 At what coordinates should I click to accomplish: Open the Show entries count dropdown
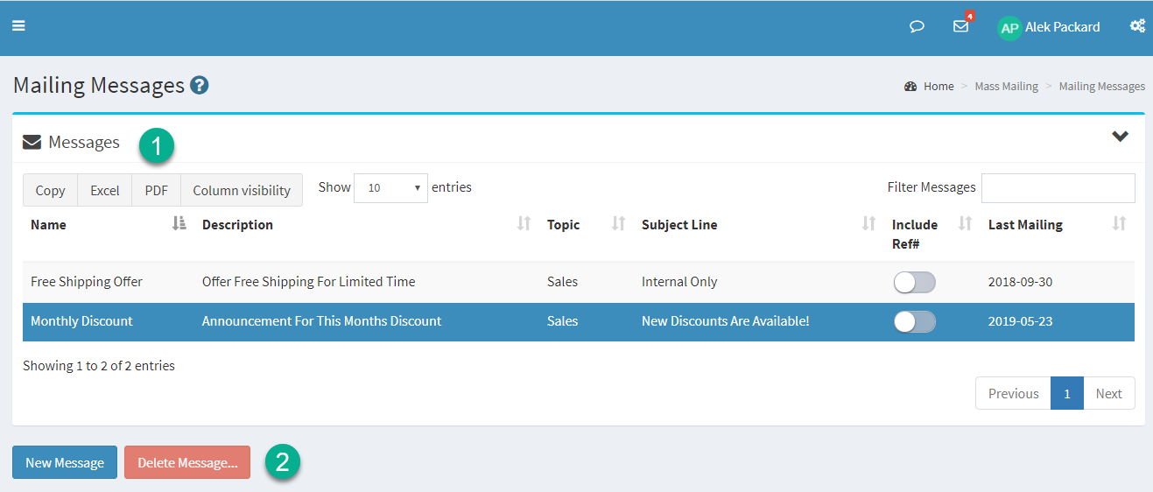[x=390, y=187]
